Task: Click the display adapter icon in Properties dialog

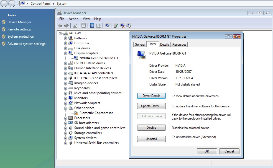Action: 141,55
